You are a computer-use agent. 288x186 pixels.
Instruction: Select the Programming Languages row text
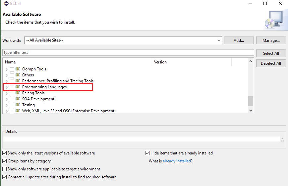pyautogui.click(x=44, y=87)
